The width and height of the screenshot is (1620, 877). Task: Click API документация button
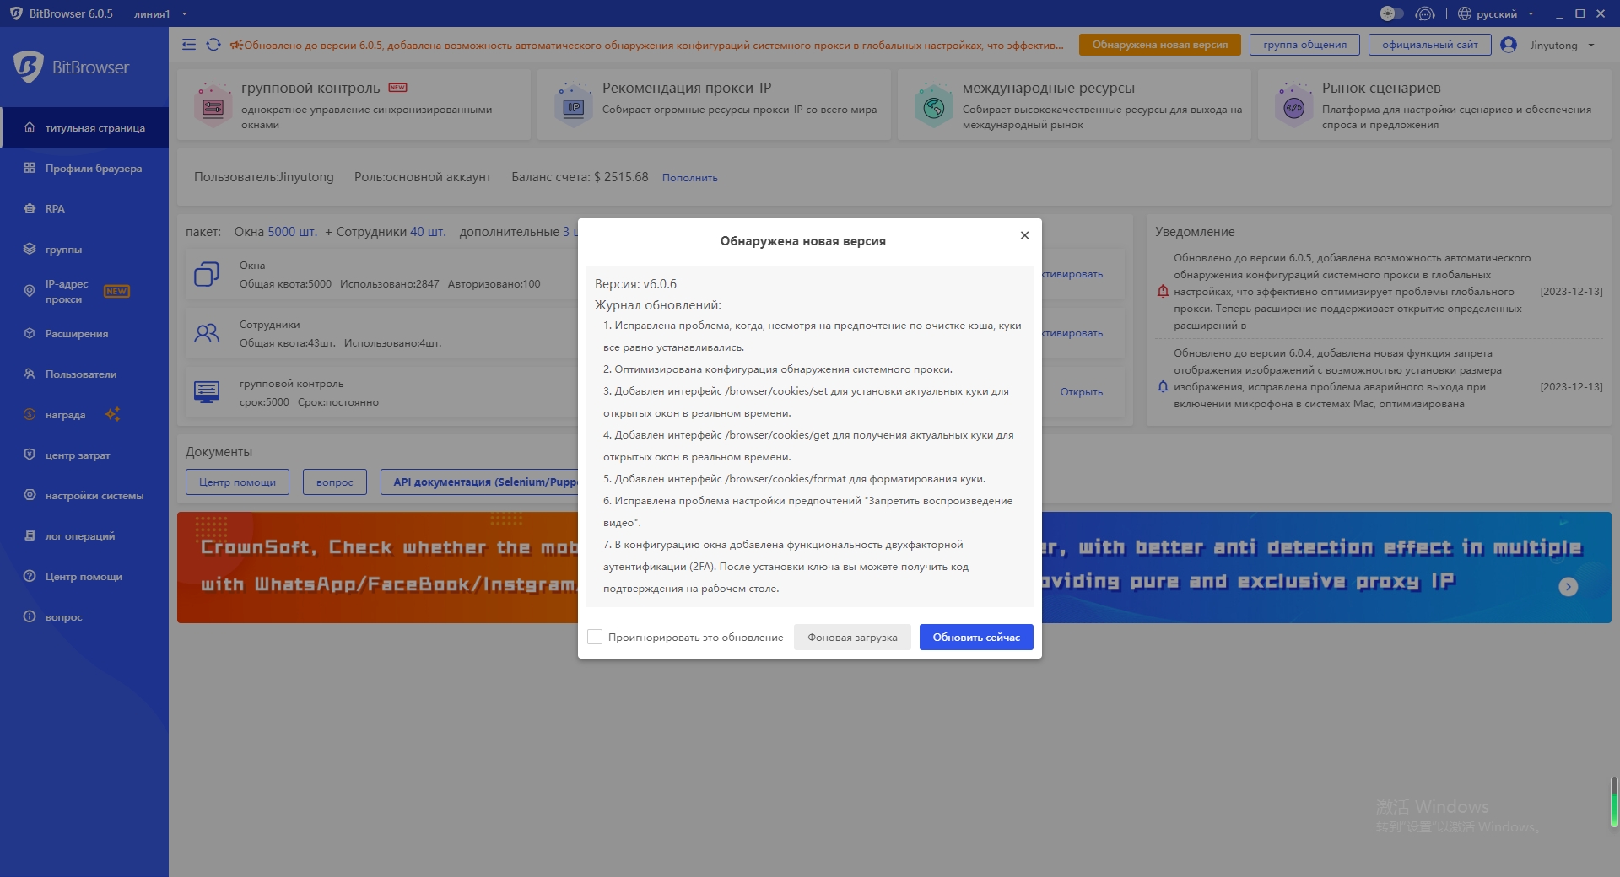[x=479, y=482]
